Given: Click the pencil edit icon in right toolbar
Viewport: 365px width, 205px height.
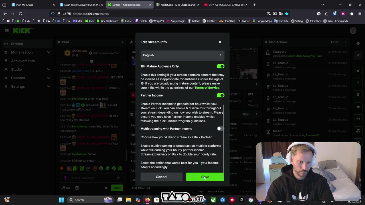Looking at the screenshot, I should 358,55.
